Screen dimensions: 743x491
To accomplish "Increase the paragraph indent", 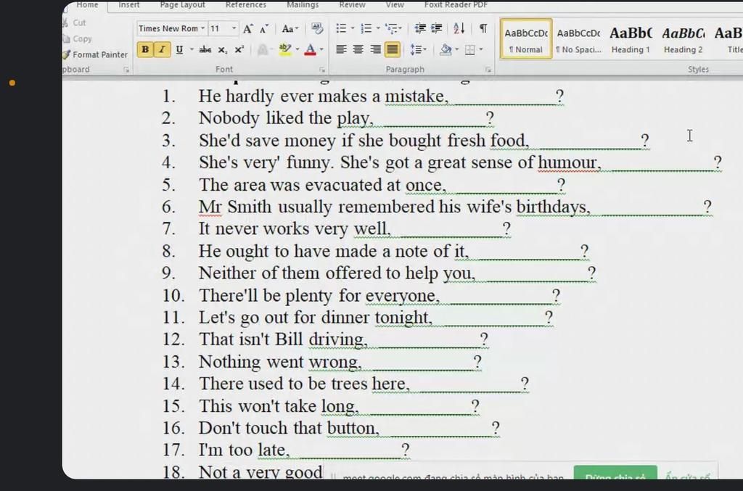I will click(436, 28).
